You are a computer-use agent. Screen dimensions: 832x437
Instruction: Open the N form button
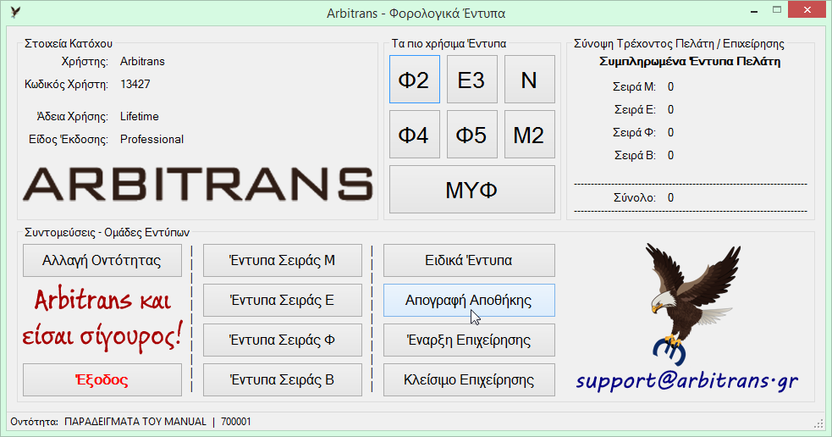coord(529,79)
